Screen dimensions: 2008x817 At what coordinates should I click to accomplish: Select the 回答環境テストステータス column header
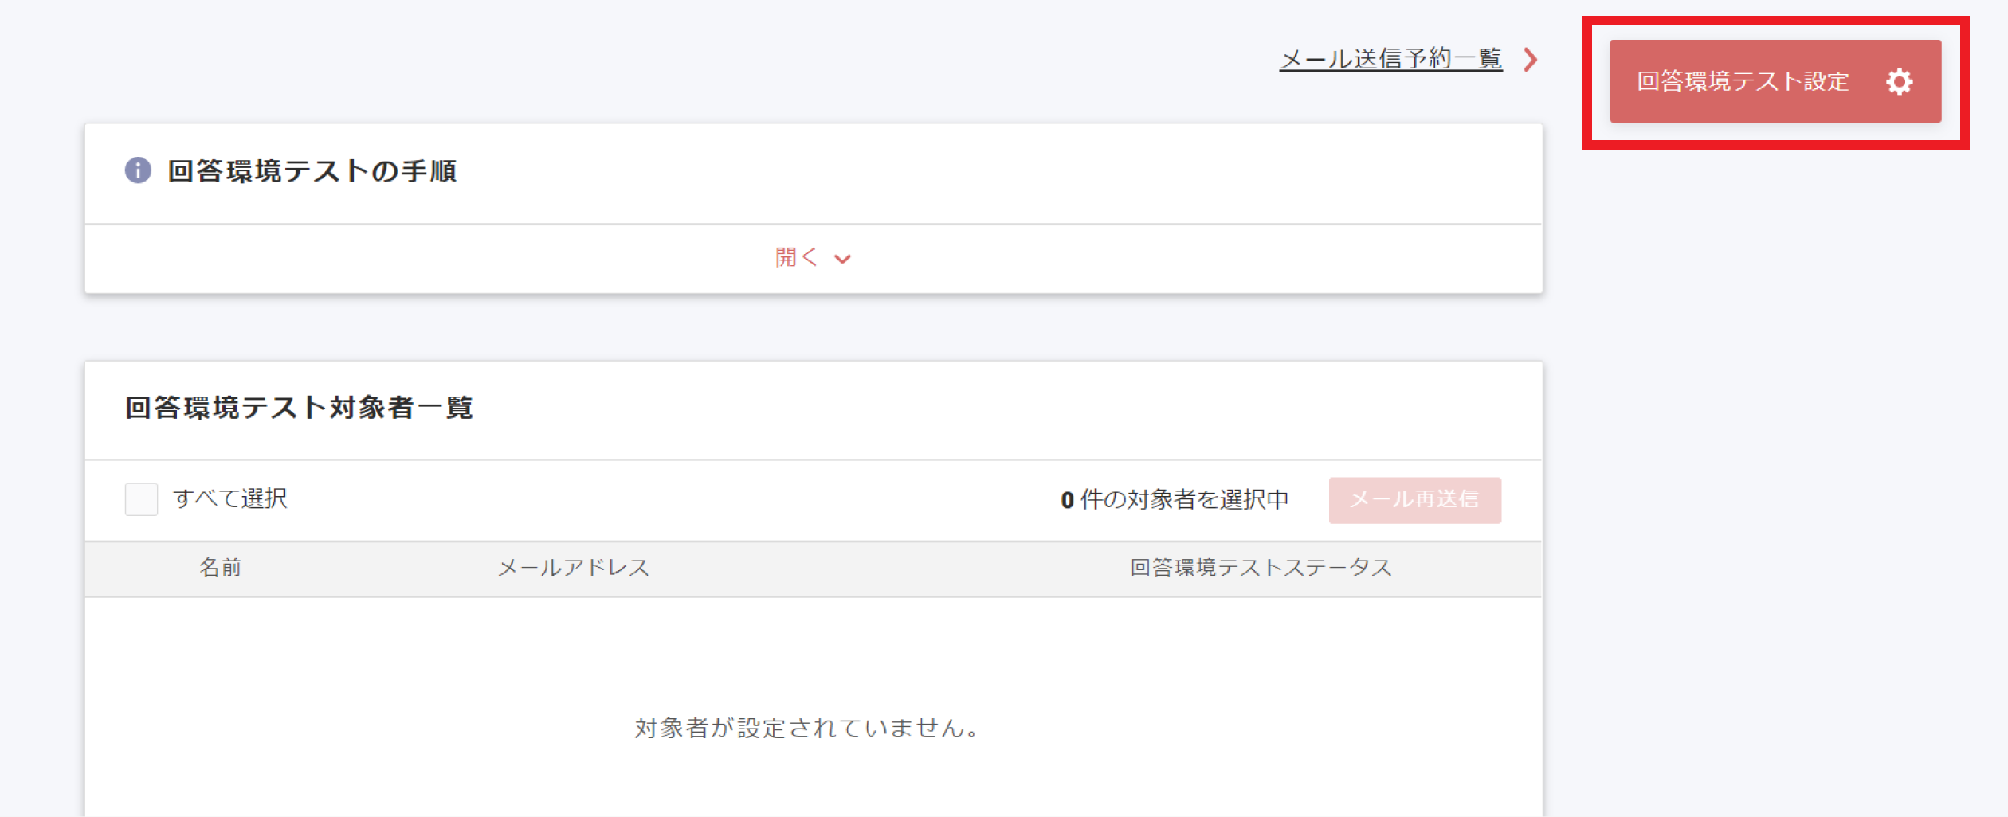click(1261, 568)
